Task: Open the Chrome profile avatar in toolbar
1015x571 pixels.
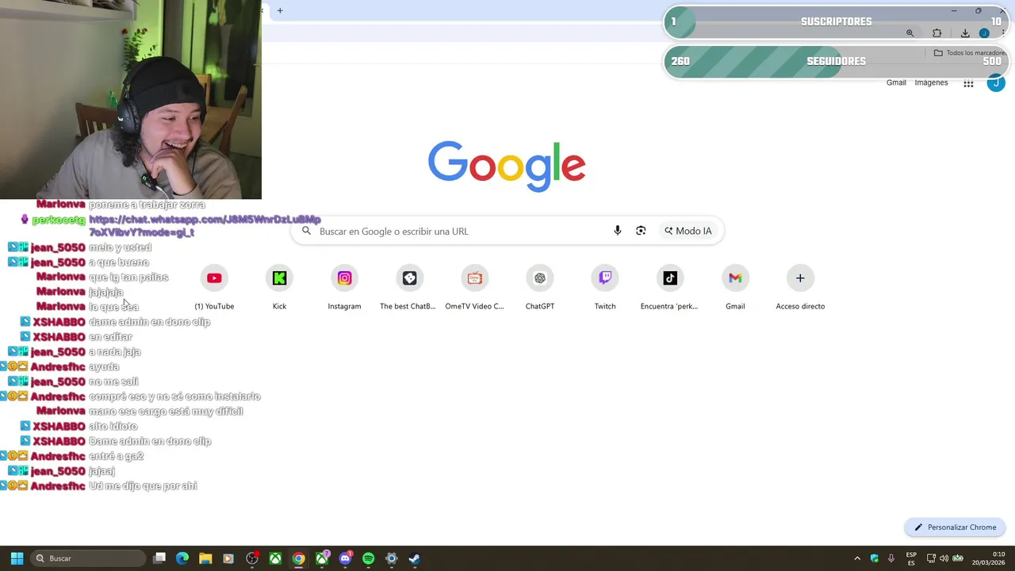Action: coord(984,33)
